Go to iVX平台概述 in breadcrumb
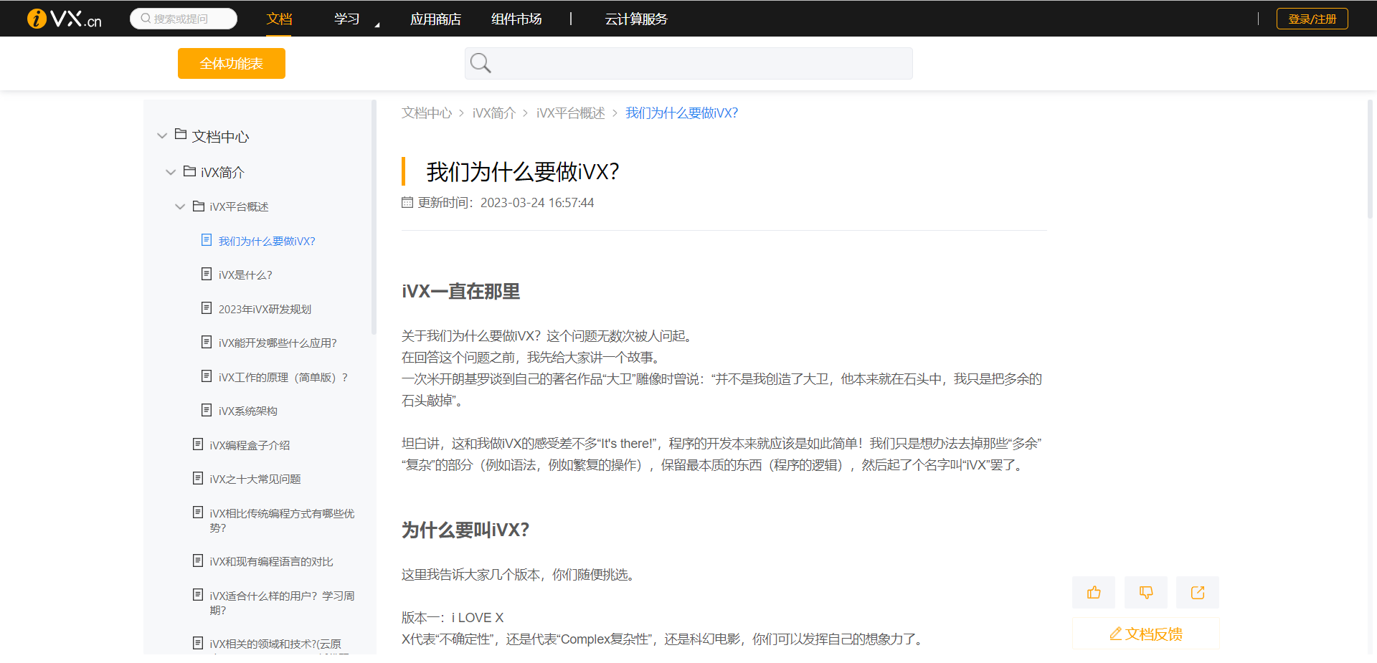 571,113
